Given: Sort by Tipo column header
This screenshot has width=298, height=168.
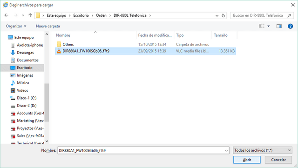Looking at the screenshot, I should [x=180, y=35].
